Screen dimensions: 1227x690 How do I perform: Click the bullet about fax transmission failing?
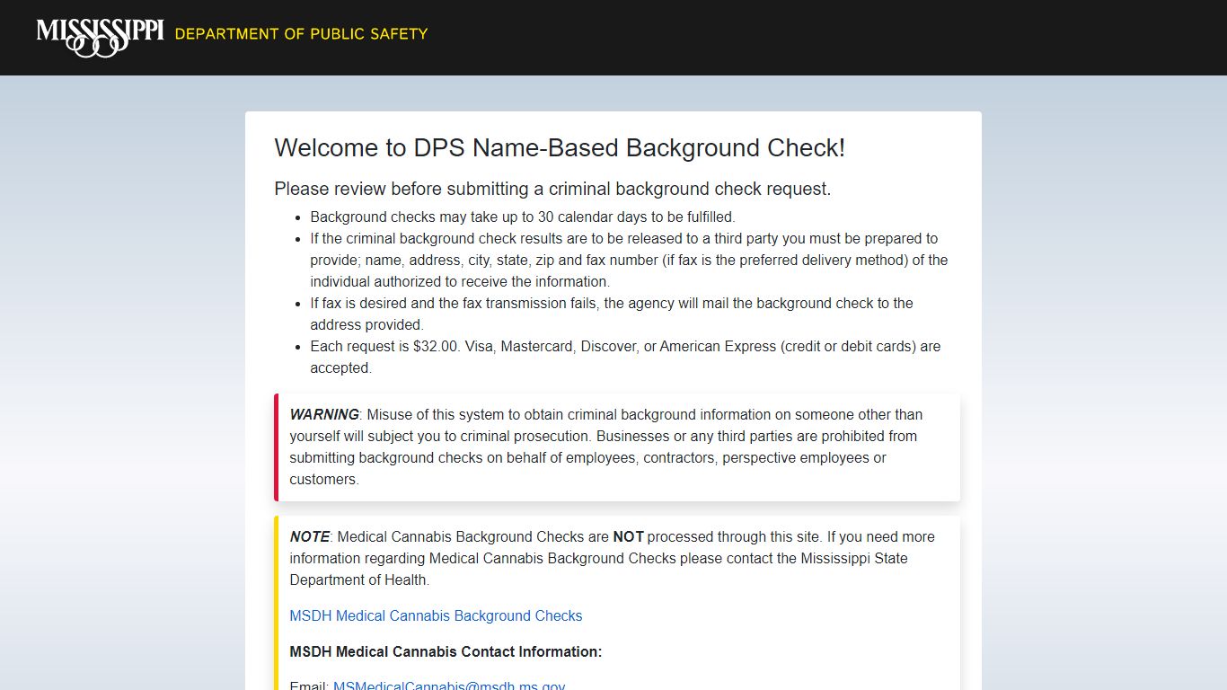[612, 314]
